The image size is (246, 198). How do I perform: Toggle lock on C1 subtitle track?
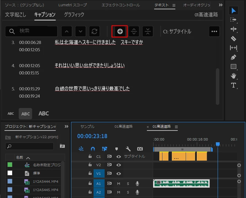[x=90, y=156]
